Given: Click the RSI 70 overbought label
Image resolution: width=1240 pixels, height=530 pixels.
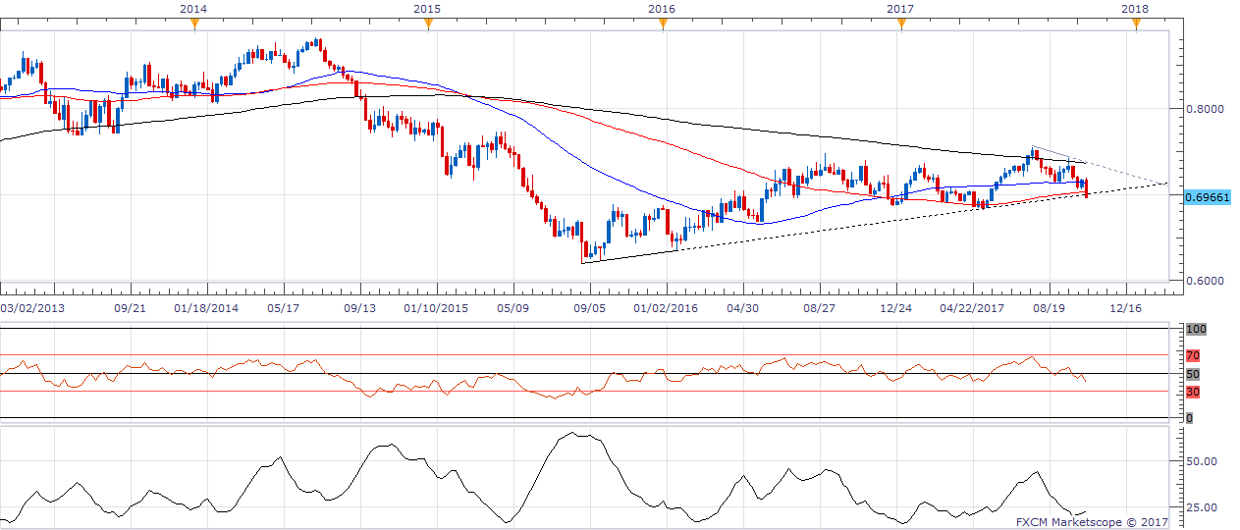Looking at the screenshot, I should (x=1193, y=355).
